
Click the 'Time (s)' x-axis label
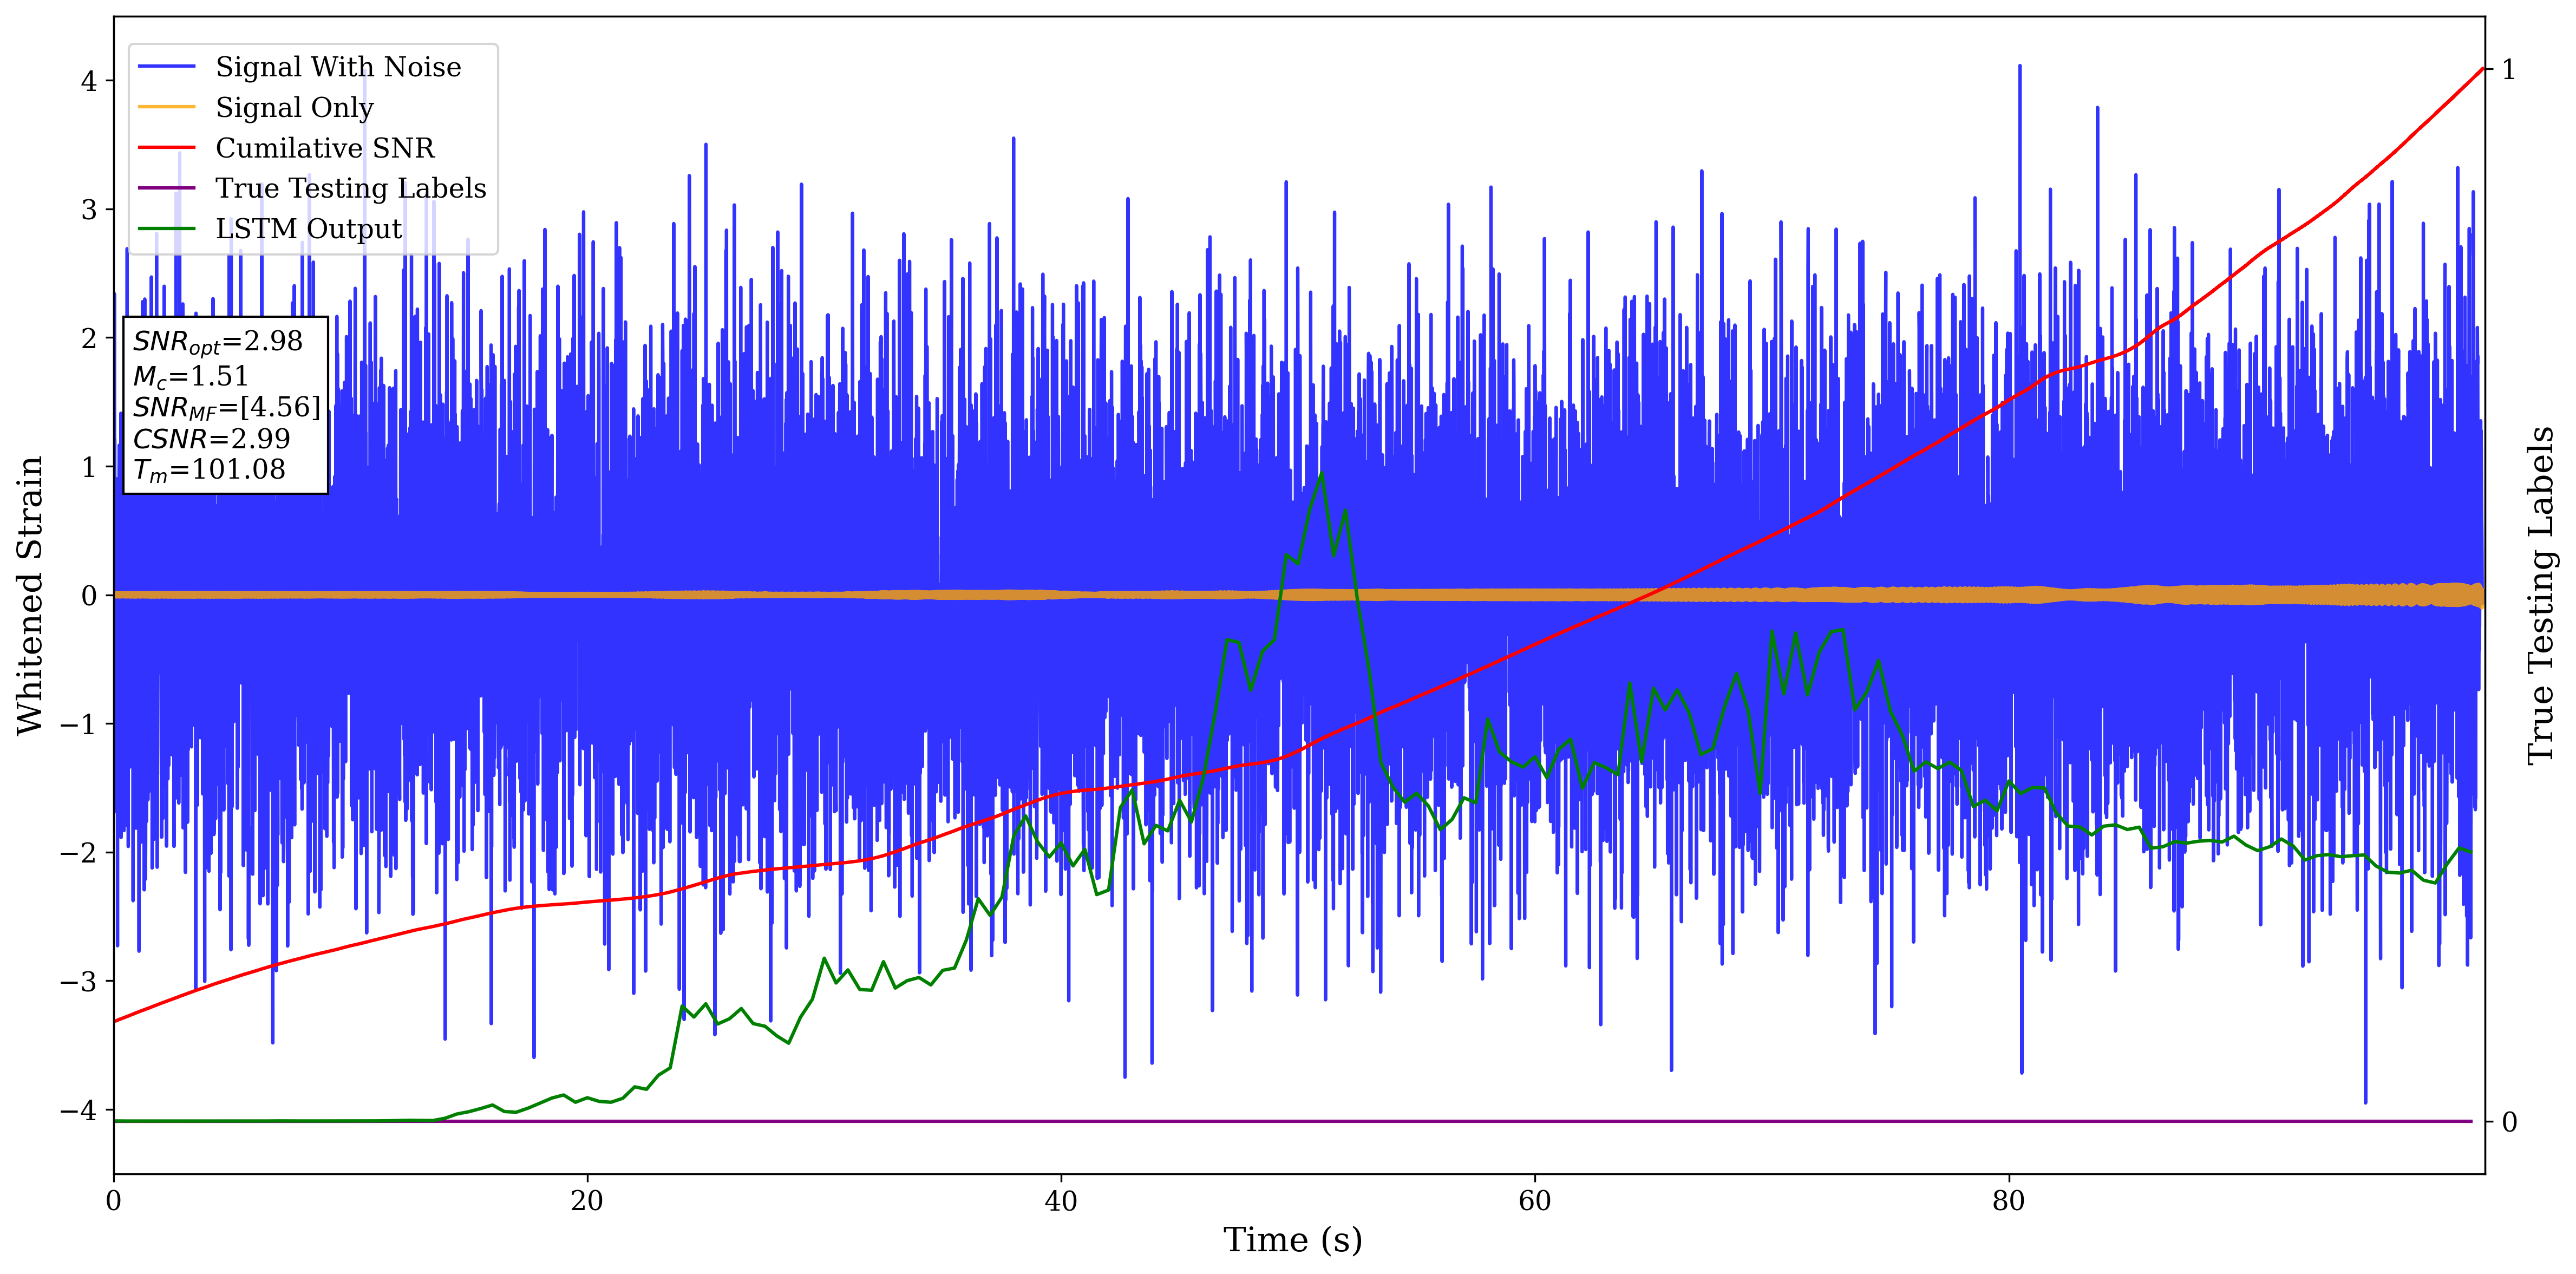tap(1292, 1240)
